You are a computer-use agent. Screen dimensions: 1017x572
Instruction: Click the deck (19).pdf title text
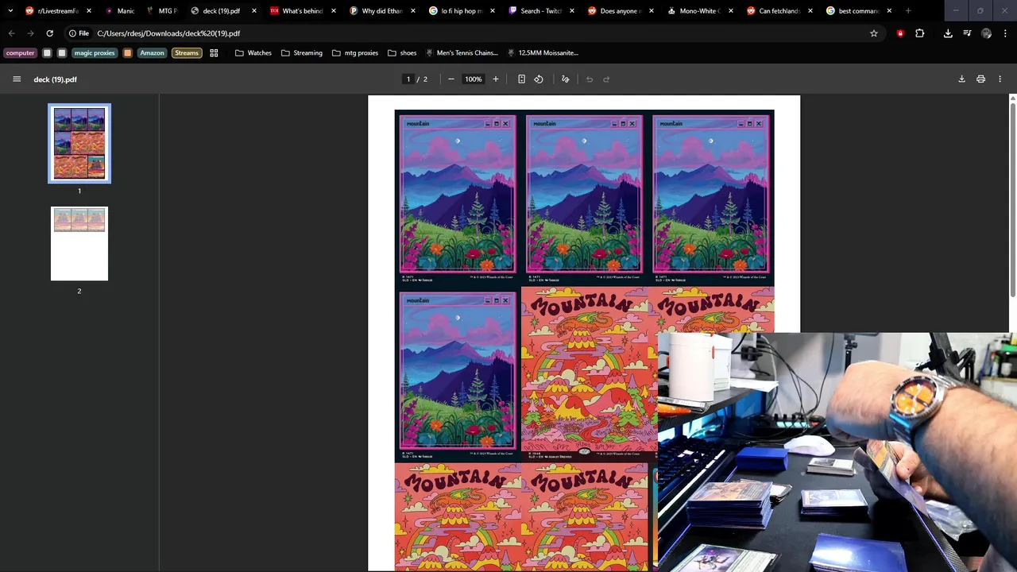click(x=56, y=79)
